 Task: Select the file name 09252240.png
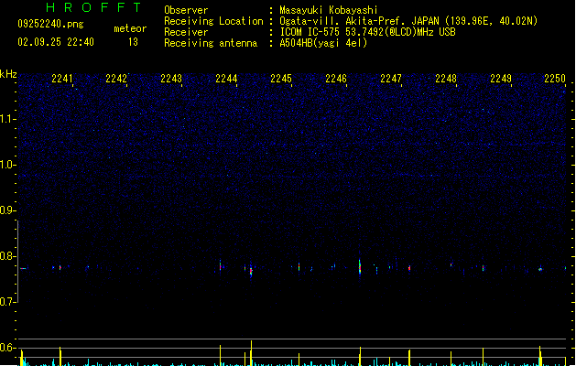click(50, 24)
